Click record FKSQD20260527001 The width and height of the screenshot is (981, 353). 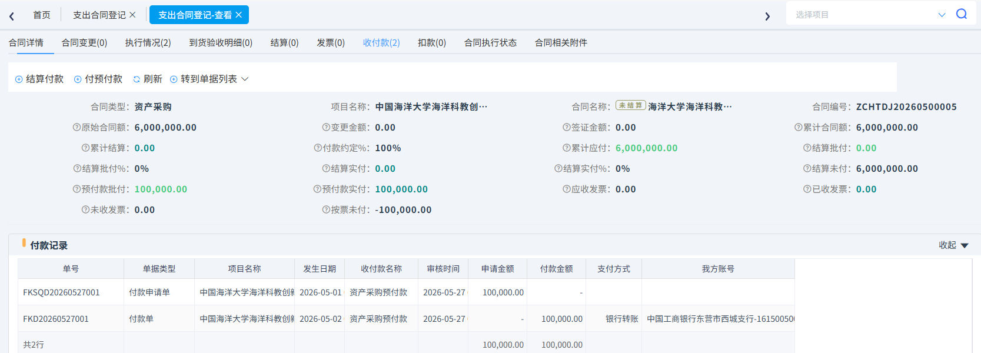point(61,292)
